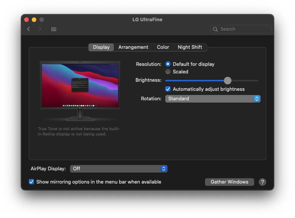Click the Brightness label

click(x=148, y=80)
